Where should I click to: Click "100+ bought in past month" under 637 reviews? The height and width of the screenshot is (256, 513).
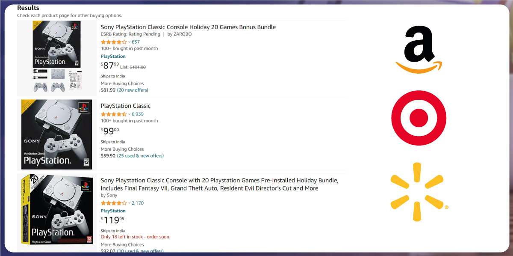click(129, 48)
